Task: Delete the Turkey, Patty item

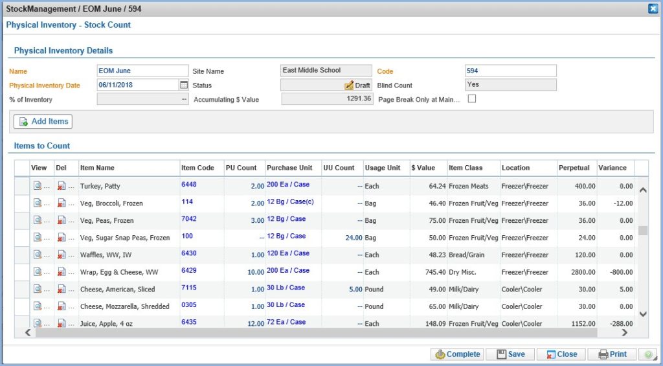Action: coord(62,186)
